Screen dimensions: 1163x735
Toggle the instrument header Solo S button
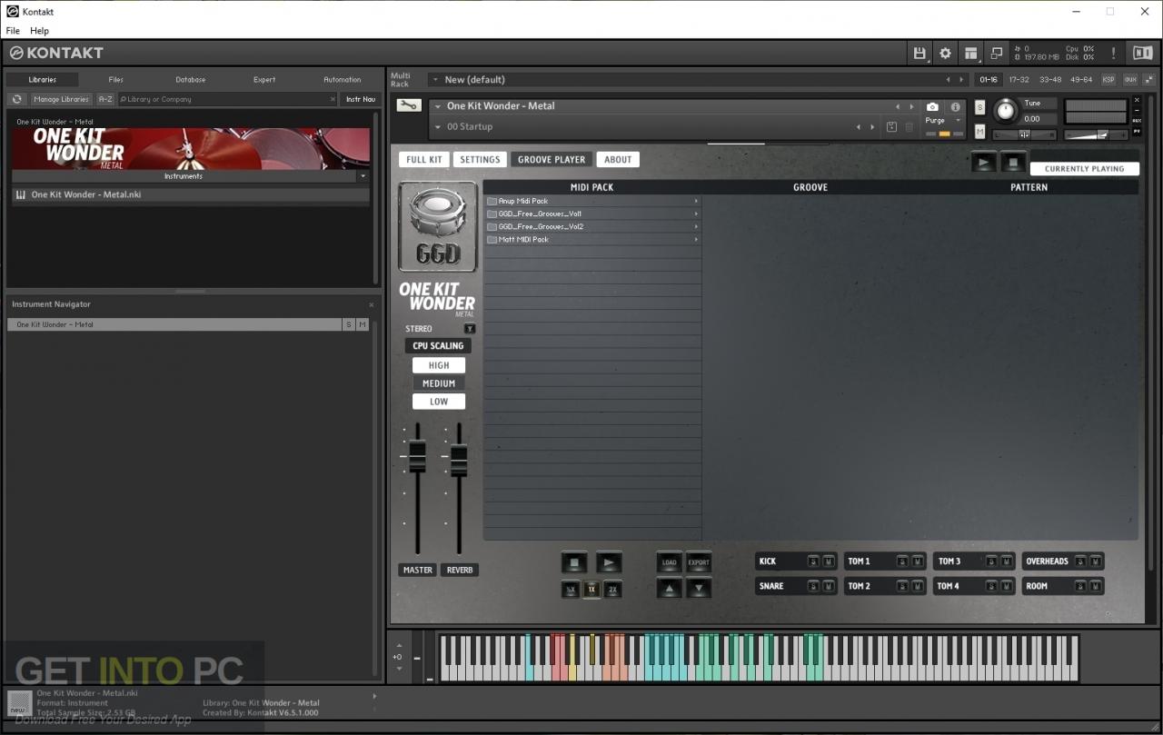(979, 106)
